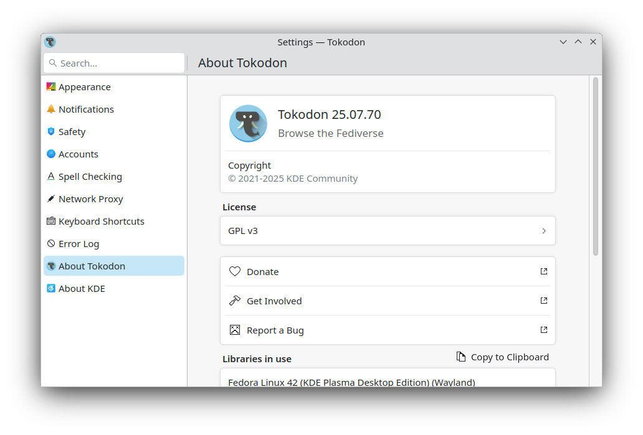Open Spell Checking settings
Viewport: 643px width, 435px height.
(x=114, y=177)
